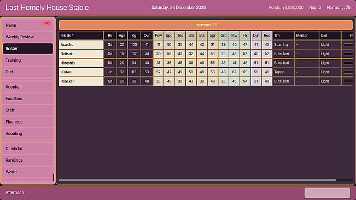Sort roster by Age column header
The width and height of the screenshot is (356, 200).
coord(122,36)
